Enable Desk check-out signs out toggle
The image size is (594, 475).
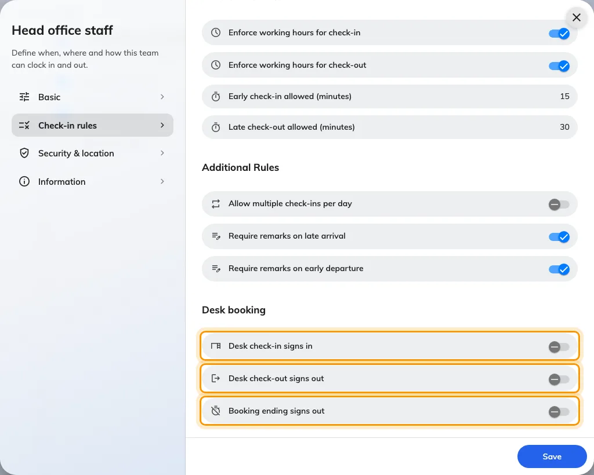(559, 379)
